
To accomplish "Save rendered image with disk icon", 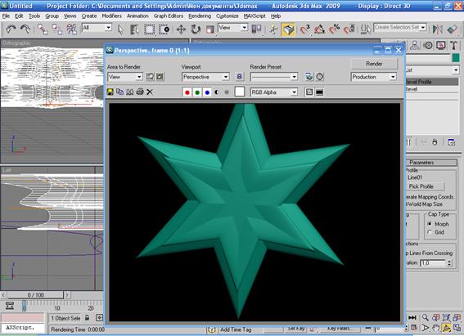I will [x=110, y=92].
